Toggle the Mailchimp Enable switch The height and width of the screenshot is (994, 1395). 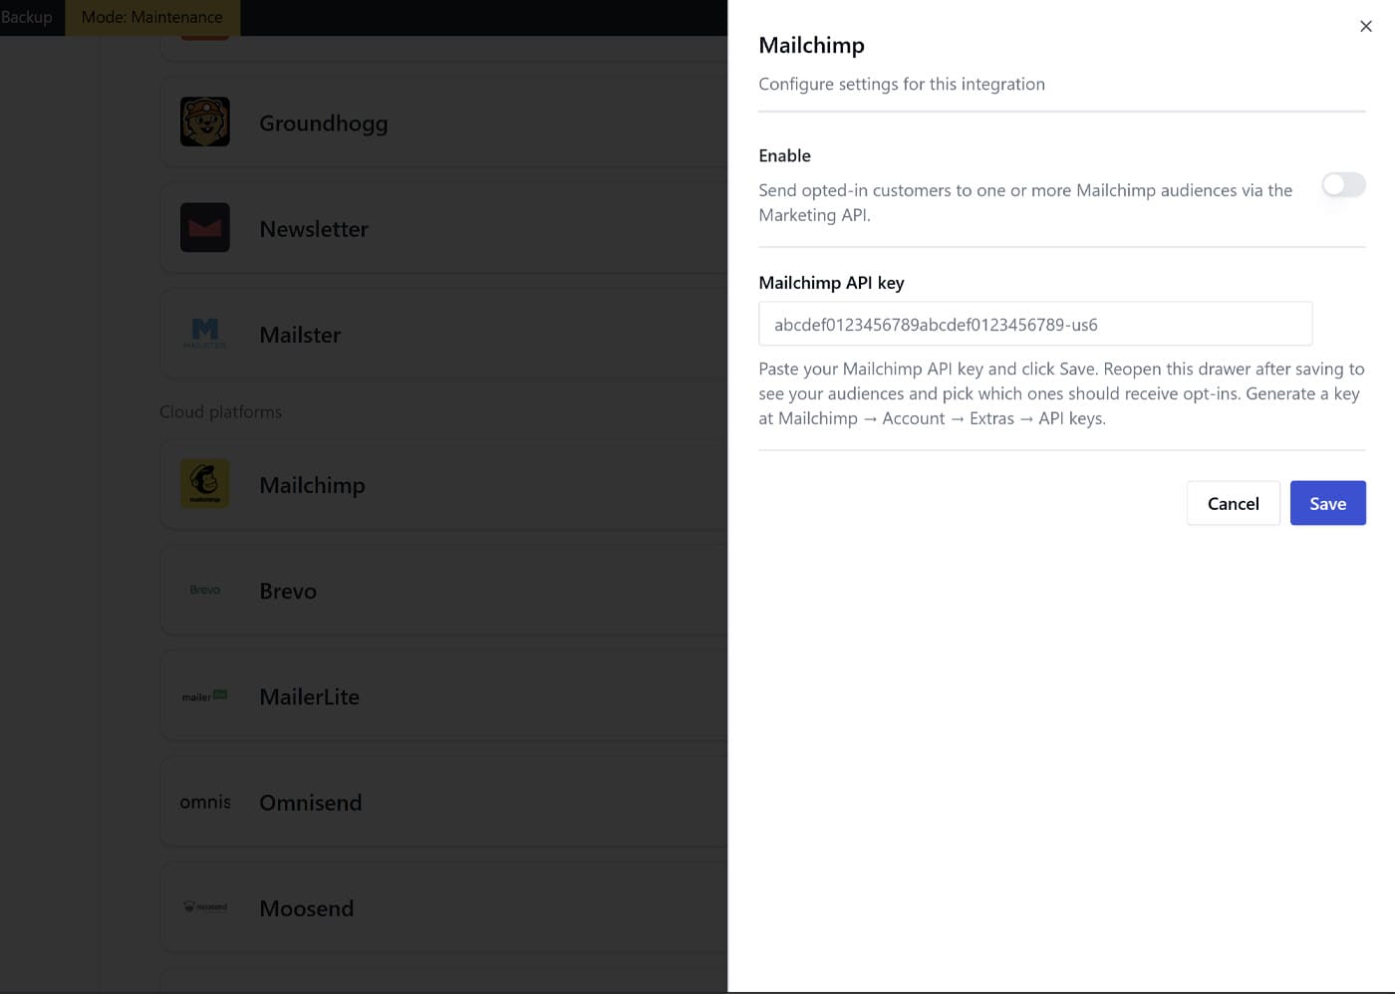click(1343, 184)
